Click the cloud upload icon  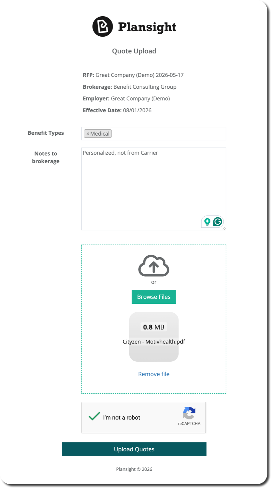click(154, 266)
